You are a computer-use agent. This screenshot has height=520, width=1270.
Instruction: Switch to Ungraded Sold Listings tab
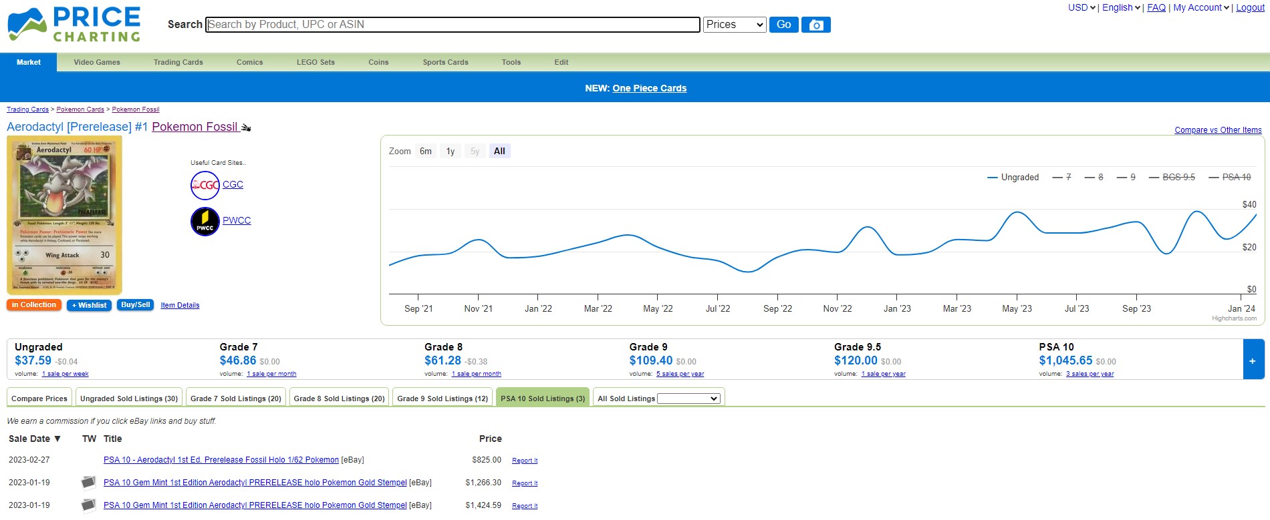click(129, 399)
